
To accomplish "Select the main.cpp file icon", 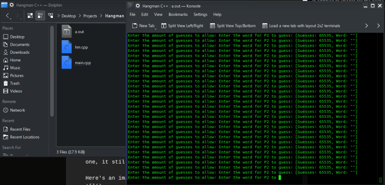I will 66,63.
